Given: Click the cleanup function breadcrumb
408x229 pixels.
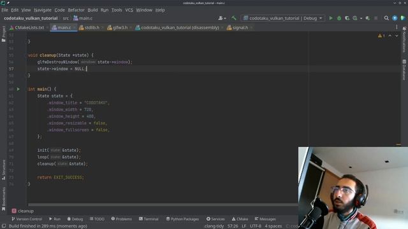Looking at the screenshot, I should pyautogui.click(x=23, y=211).
